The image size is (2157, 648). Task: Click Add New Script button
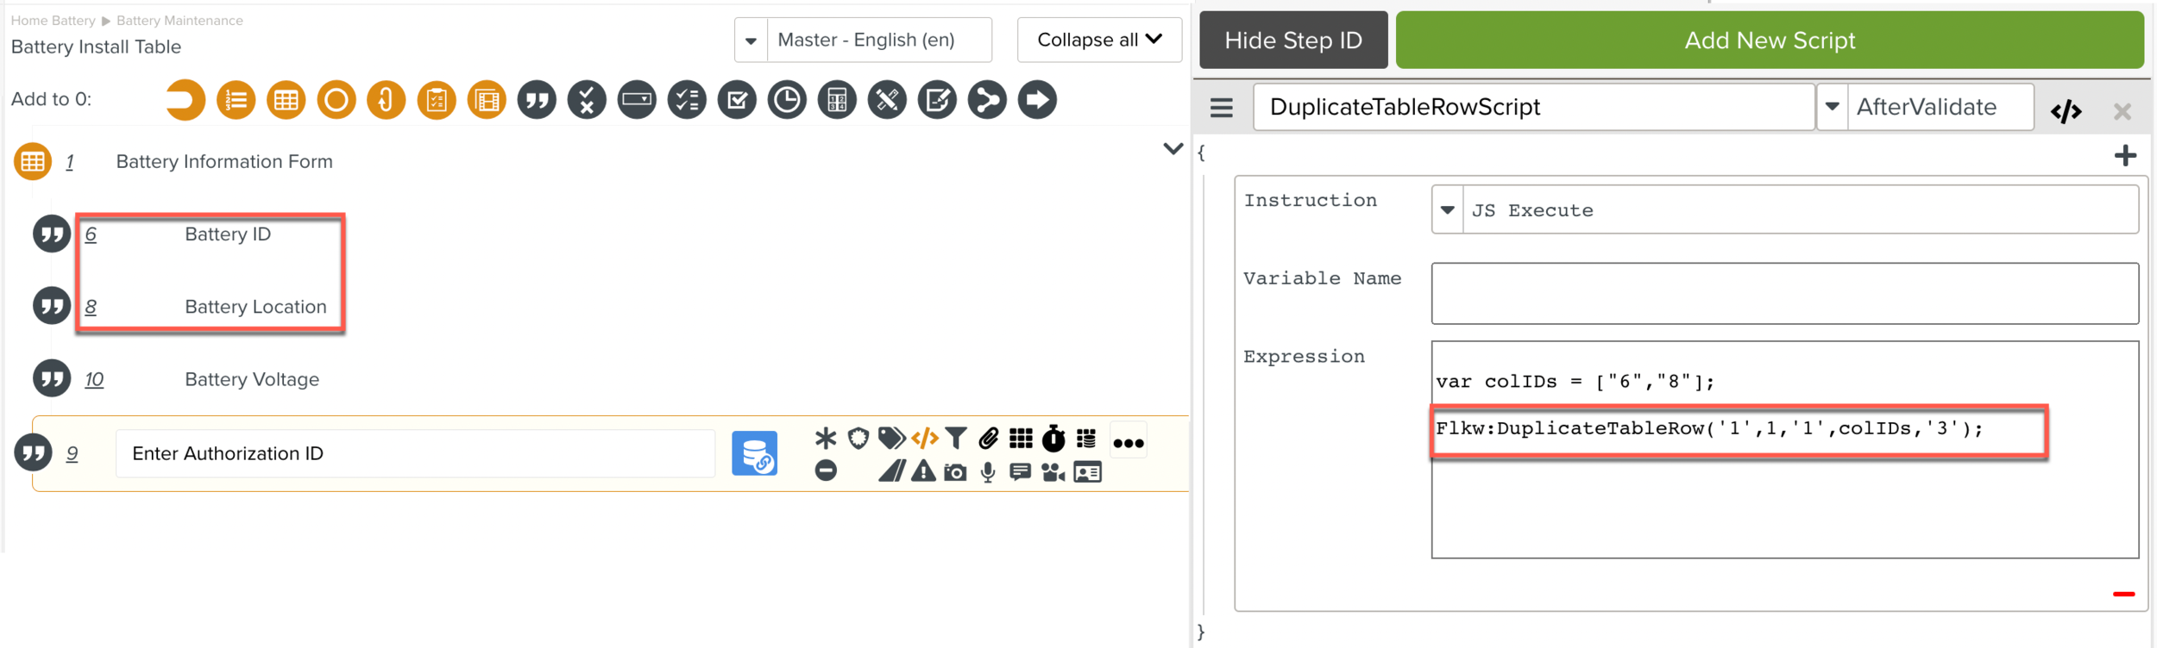(x=1769, y=40)
